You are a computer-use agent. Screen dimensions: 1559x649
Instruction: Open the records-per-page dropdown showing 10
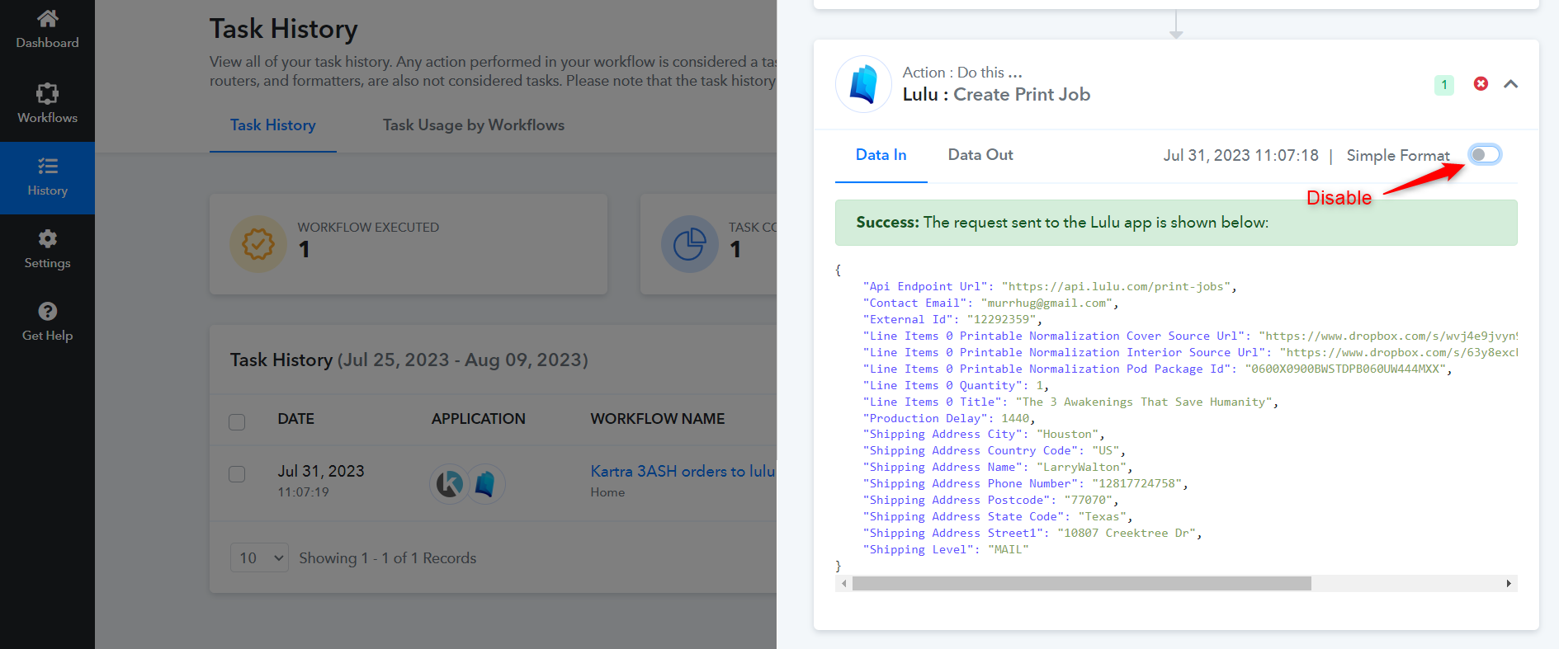click(x=259, y=558)
